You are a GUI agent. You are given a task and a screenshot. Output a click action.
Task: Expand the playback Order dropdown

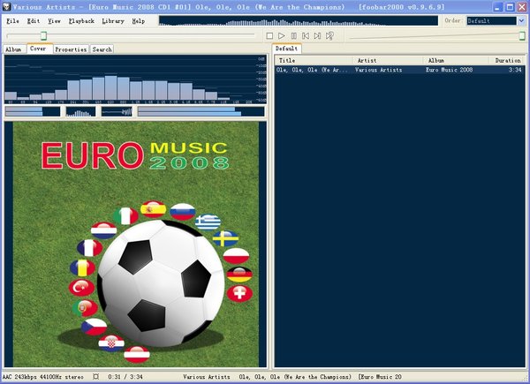tap(521, 21)
